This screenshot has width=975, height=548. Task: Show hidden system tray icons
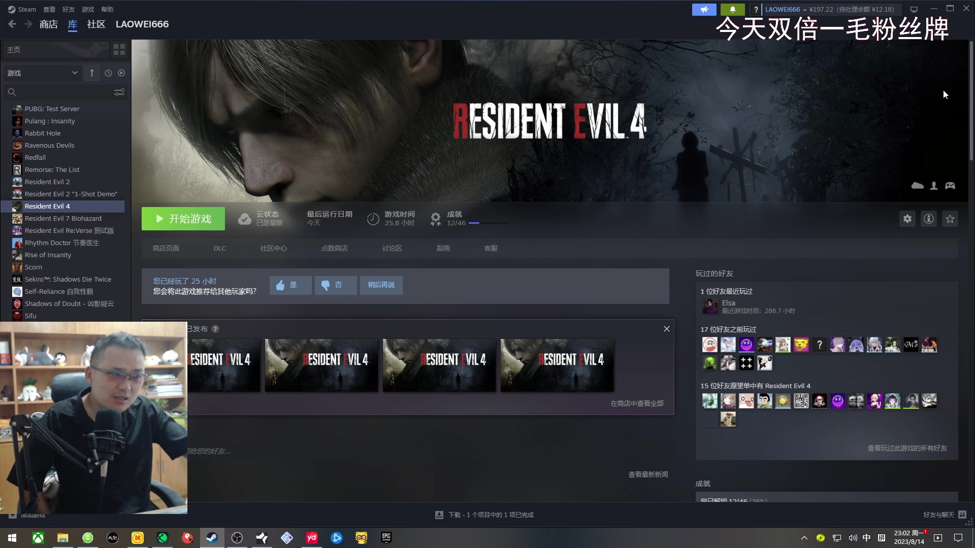click(x=804, y=538)
